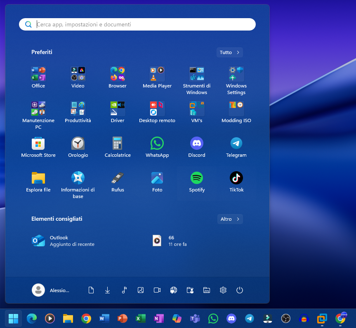Open Discord from the taskbar
Image resolution: width=356 pixels, height=328 pixels.
[231, 319]
